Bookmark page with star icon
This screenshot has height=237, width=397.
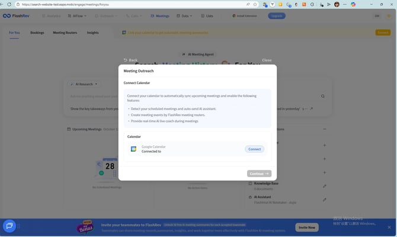pyautogui.click(x=255, y=4)
